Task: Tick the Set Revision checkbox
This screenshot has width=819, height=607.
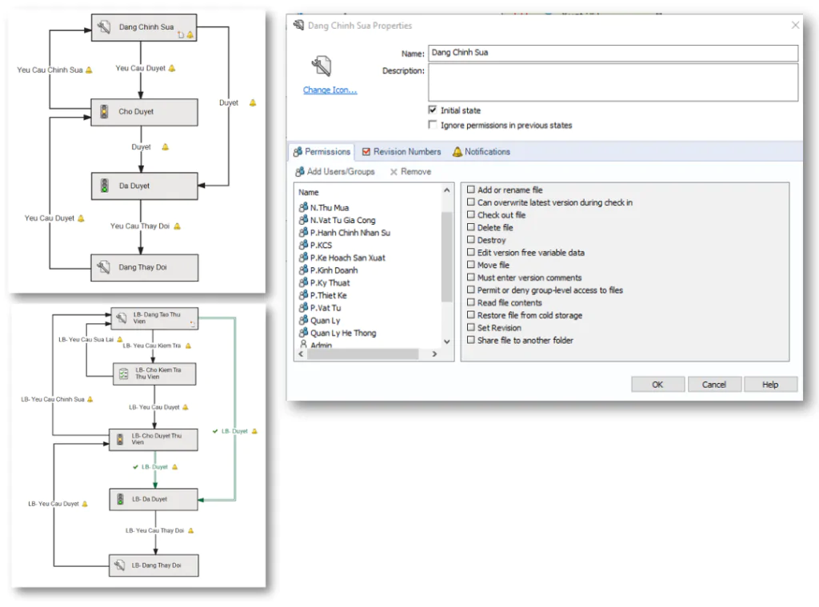Action: [x=471, y=328]
